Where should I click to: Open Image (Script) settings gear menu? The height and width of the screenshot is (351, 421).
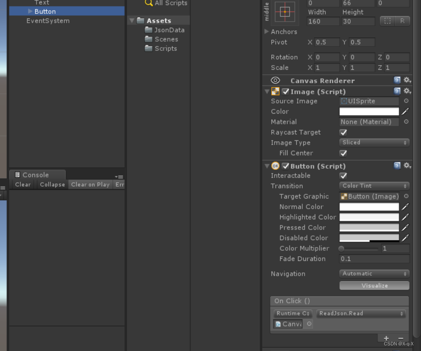pyautogui.click(x=407, y=91)
